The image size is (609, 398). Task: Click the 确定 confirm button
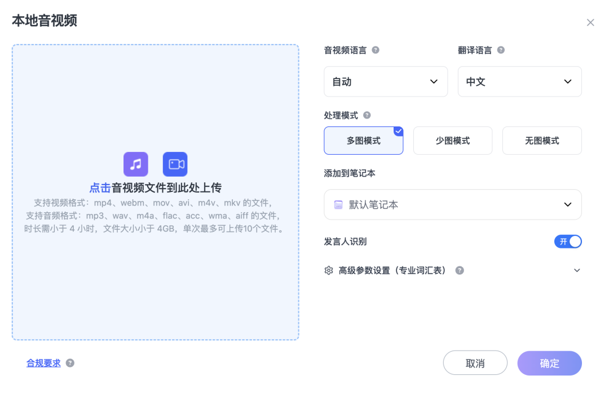click(x=549, y=363)
